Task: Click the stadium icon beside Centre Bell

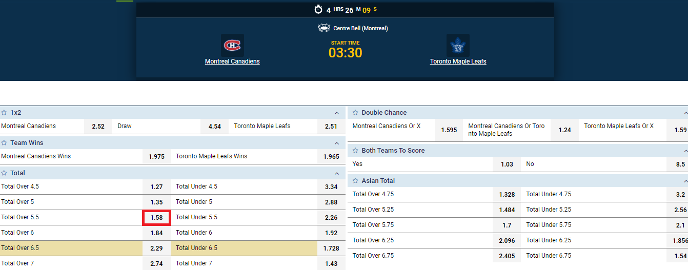Action: click(x=323, y=28)
